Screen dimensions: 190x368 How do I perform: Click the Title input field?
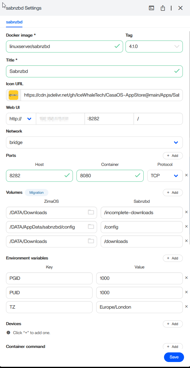point(90,71)
